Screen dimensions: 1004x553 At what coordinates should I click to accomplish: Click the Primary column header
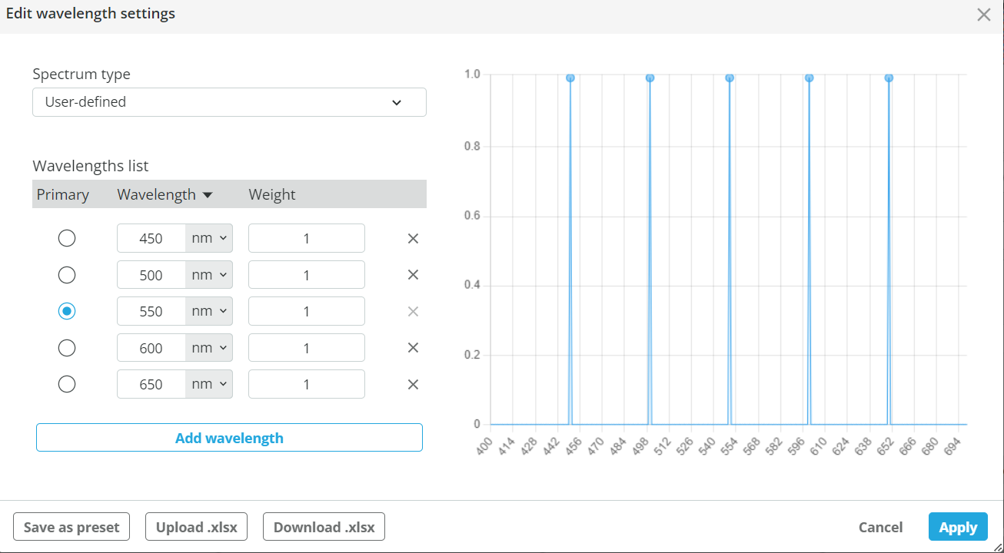tap(63, 195)
